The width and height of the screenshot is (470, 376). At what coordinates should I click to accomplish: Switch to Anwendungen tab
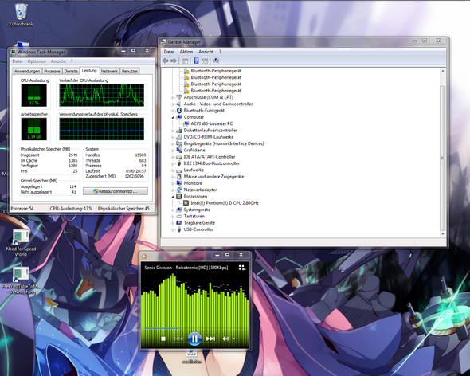[27, 71]
